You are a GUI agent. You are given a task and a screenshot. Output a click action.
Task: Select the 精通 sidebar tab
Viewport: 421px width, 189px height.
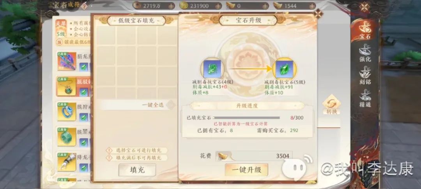[364, 98]
